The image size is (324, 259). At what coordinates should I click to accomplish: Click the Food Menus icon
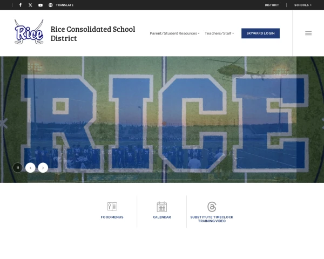112,207
